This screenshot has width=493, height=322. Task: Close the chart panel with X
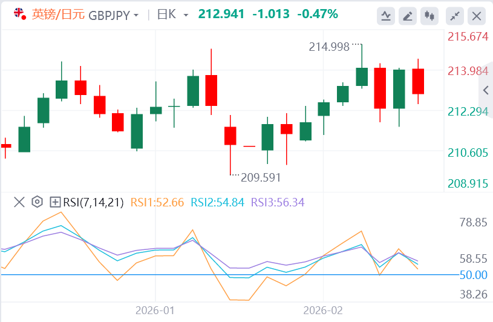(477, 16)
